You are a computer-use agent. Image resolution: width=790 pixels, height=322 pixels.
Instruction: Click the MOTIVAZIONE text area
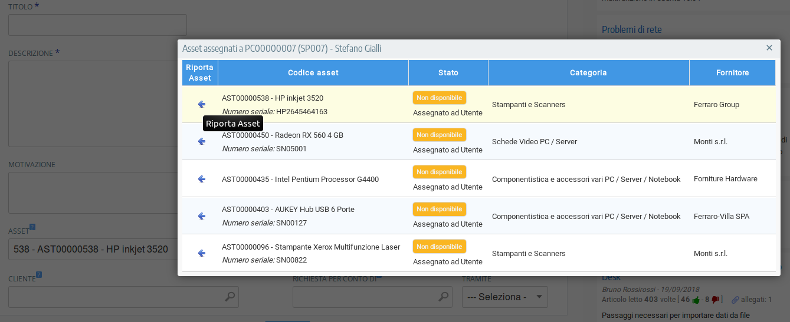(x=93, y=192)
